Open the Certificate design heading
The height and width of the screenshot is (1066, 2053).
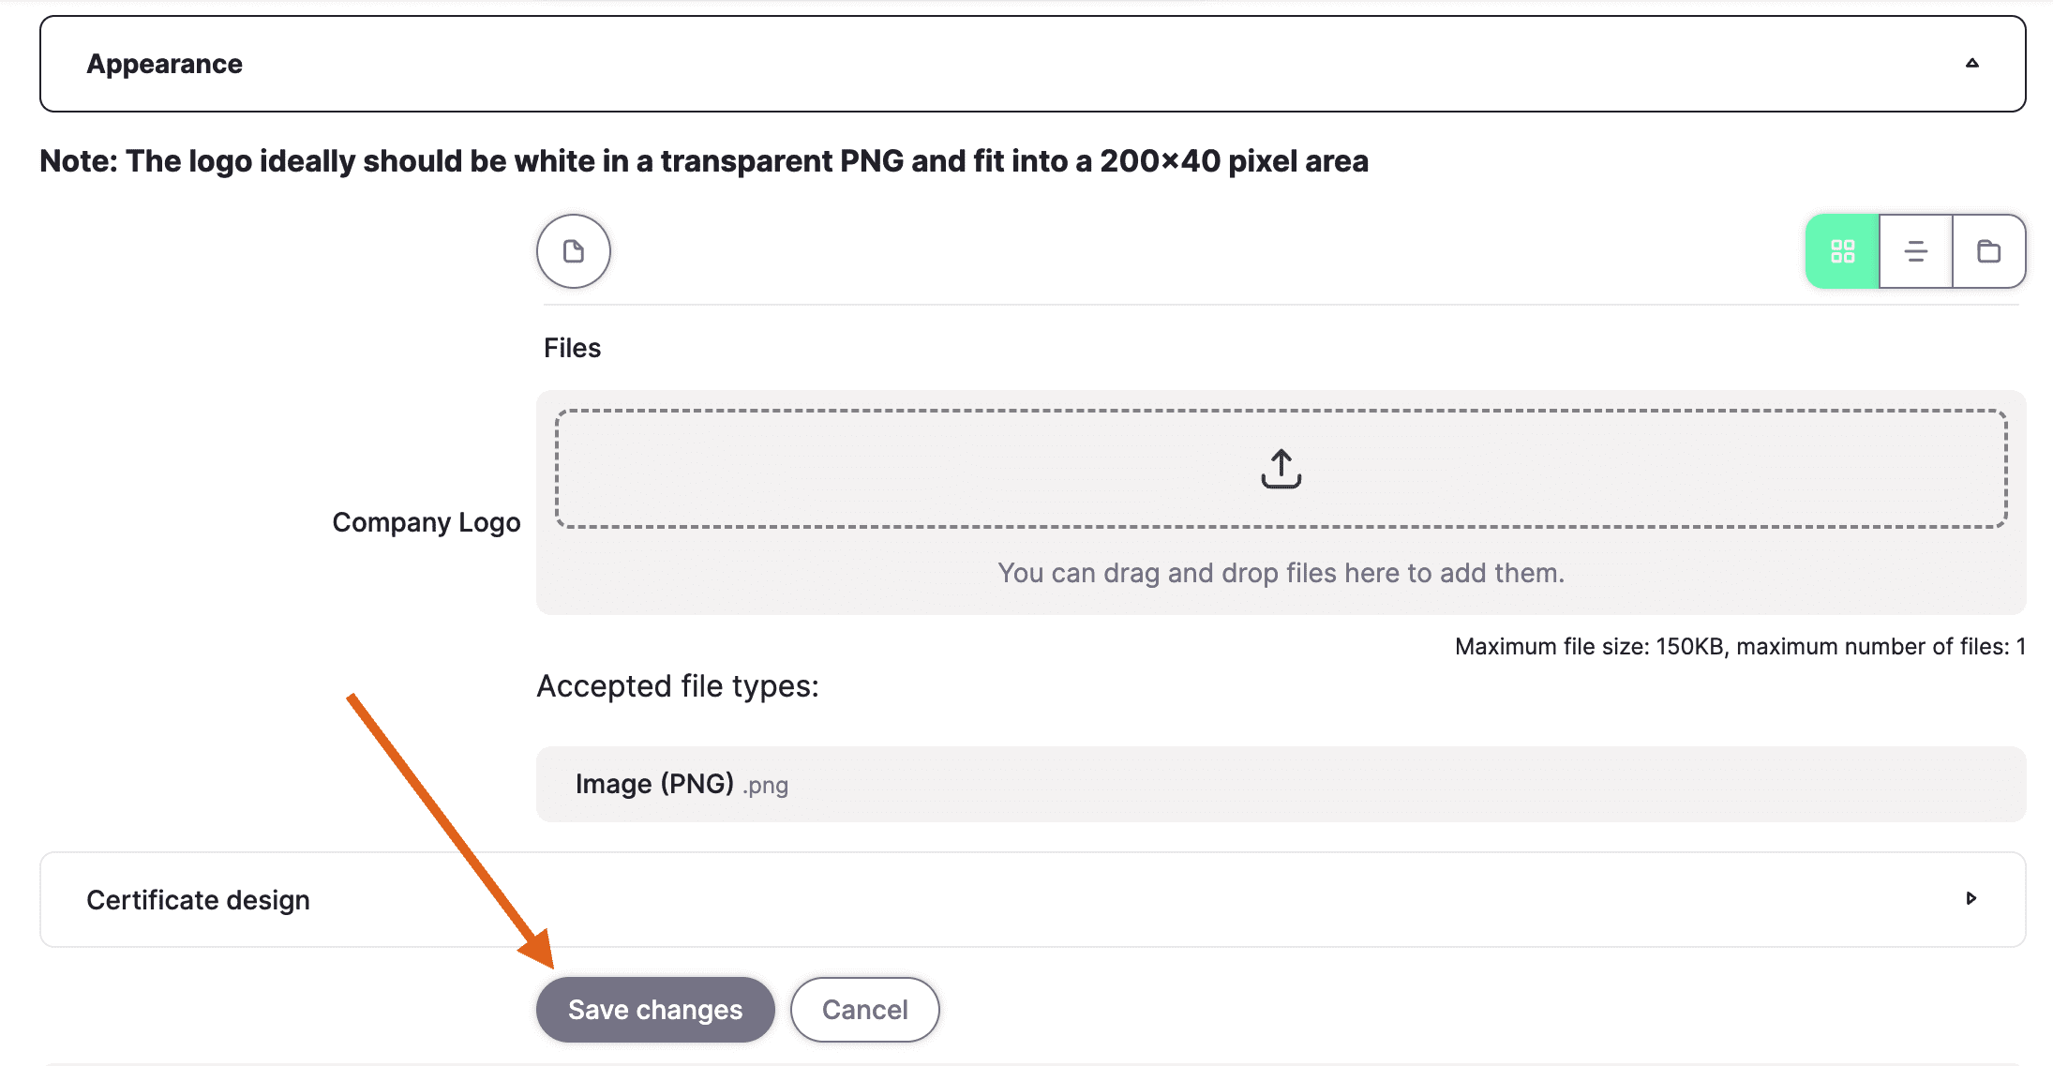pyautogui.click(x=198, y=900)
